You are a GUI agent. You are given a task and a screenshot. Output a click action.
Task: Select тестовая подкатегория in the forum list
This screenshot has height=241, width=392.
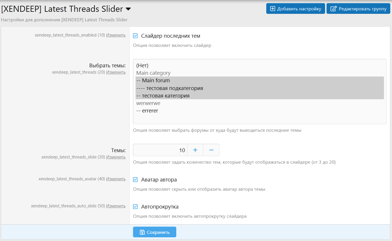click(170, 88)
